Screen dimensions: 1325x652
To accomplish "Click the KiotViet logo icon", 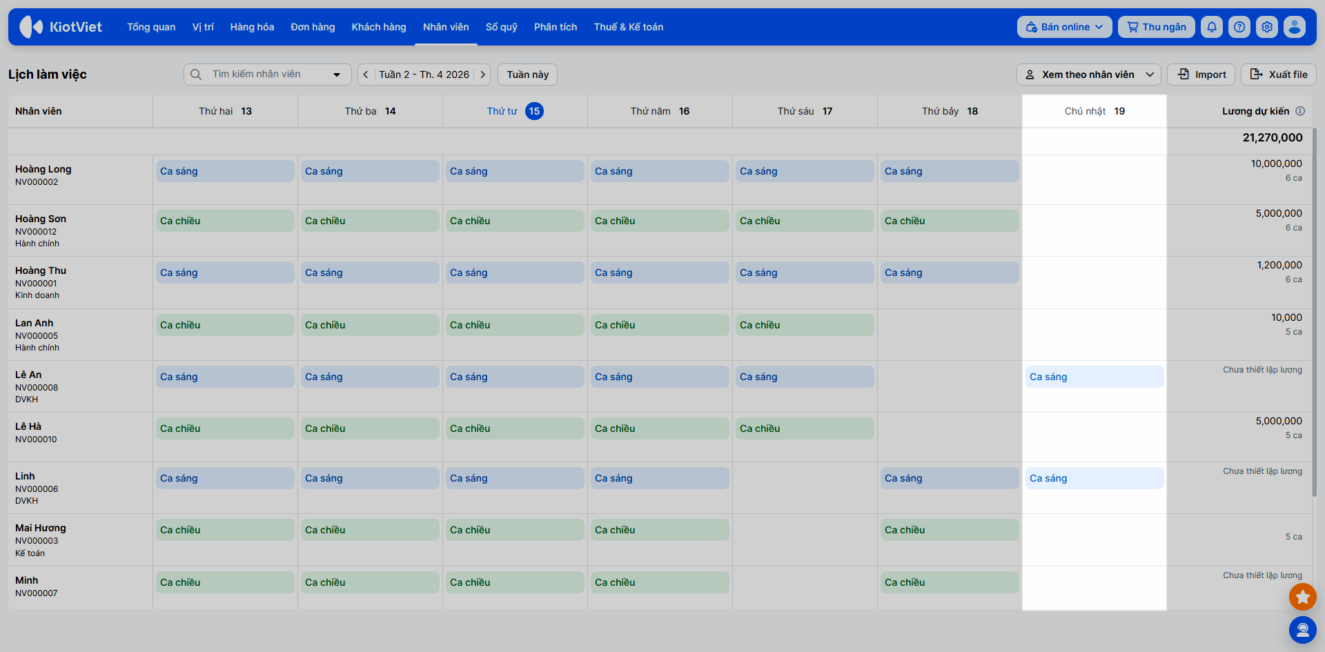I will tap(31, 27).
